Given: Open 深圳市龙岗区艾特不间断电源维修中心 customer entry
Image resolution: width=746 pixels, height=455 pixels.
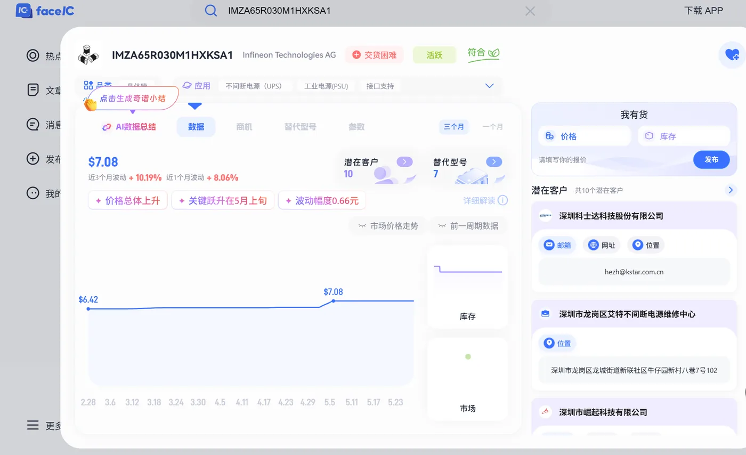Looking at the screenshot, I should [627, 314].
